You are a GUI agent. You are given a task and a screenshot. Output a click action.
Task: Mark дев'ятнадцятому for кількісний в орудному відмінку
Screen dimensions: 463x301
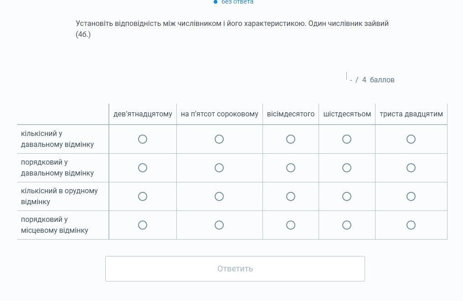click(x=143, y=196)
